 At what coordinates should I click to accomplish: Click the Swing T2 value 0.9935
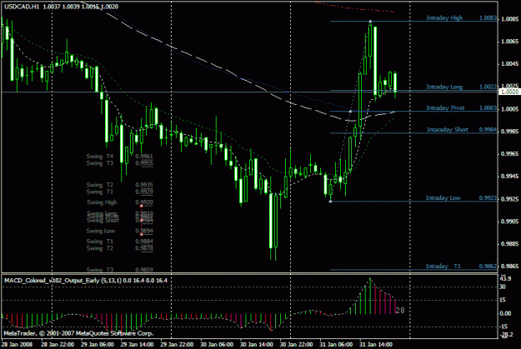coord(144,185)
